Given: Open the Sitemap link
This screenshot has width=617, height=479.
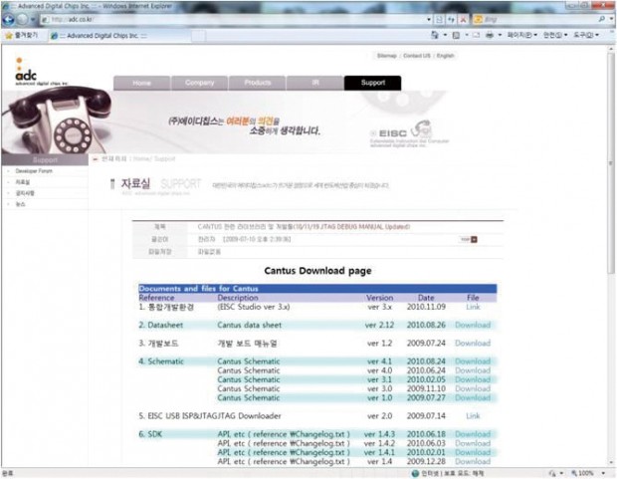Looking at the screenshot, I should pos(386,56).
